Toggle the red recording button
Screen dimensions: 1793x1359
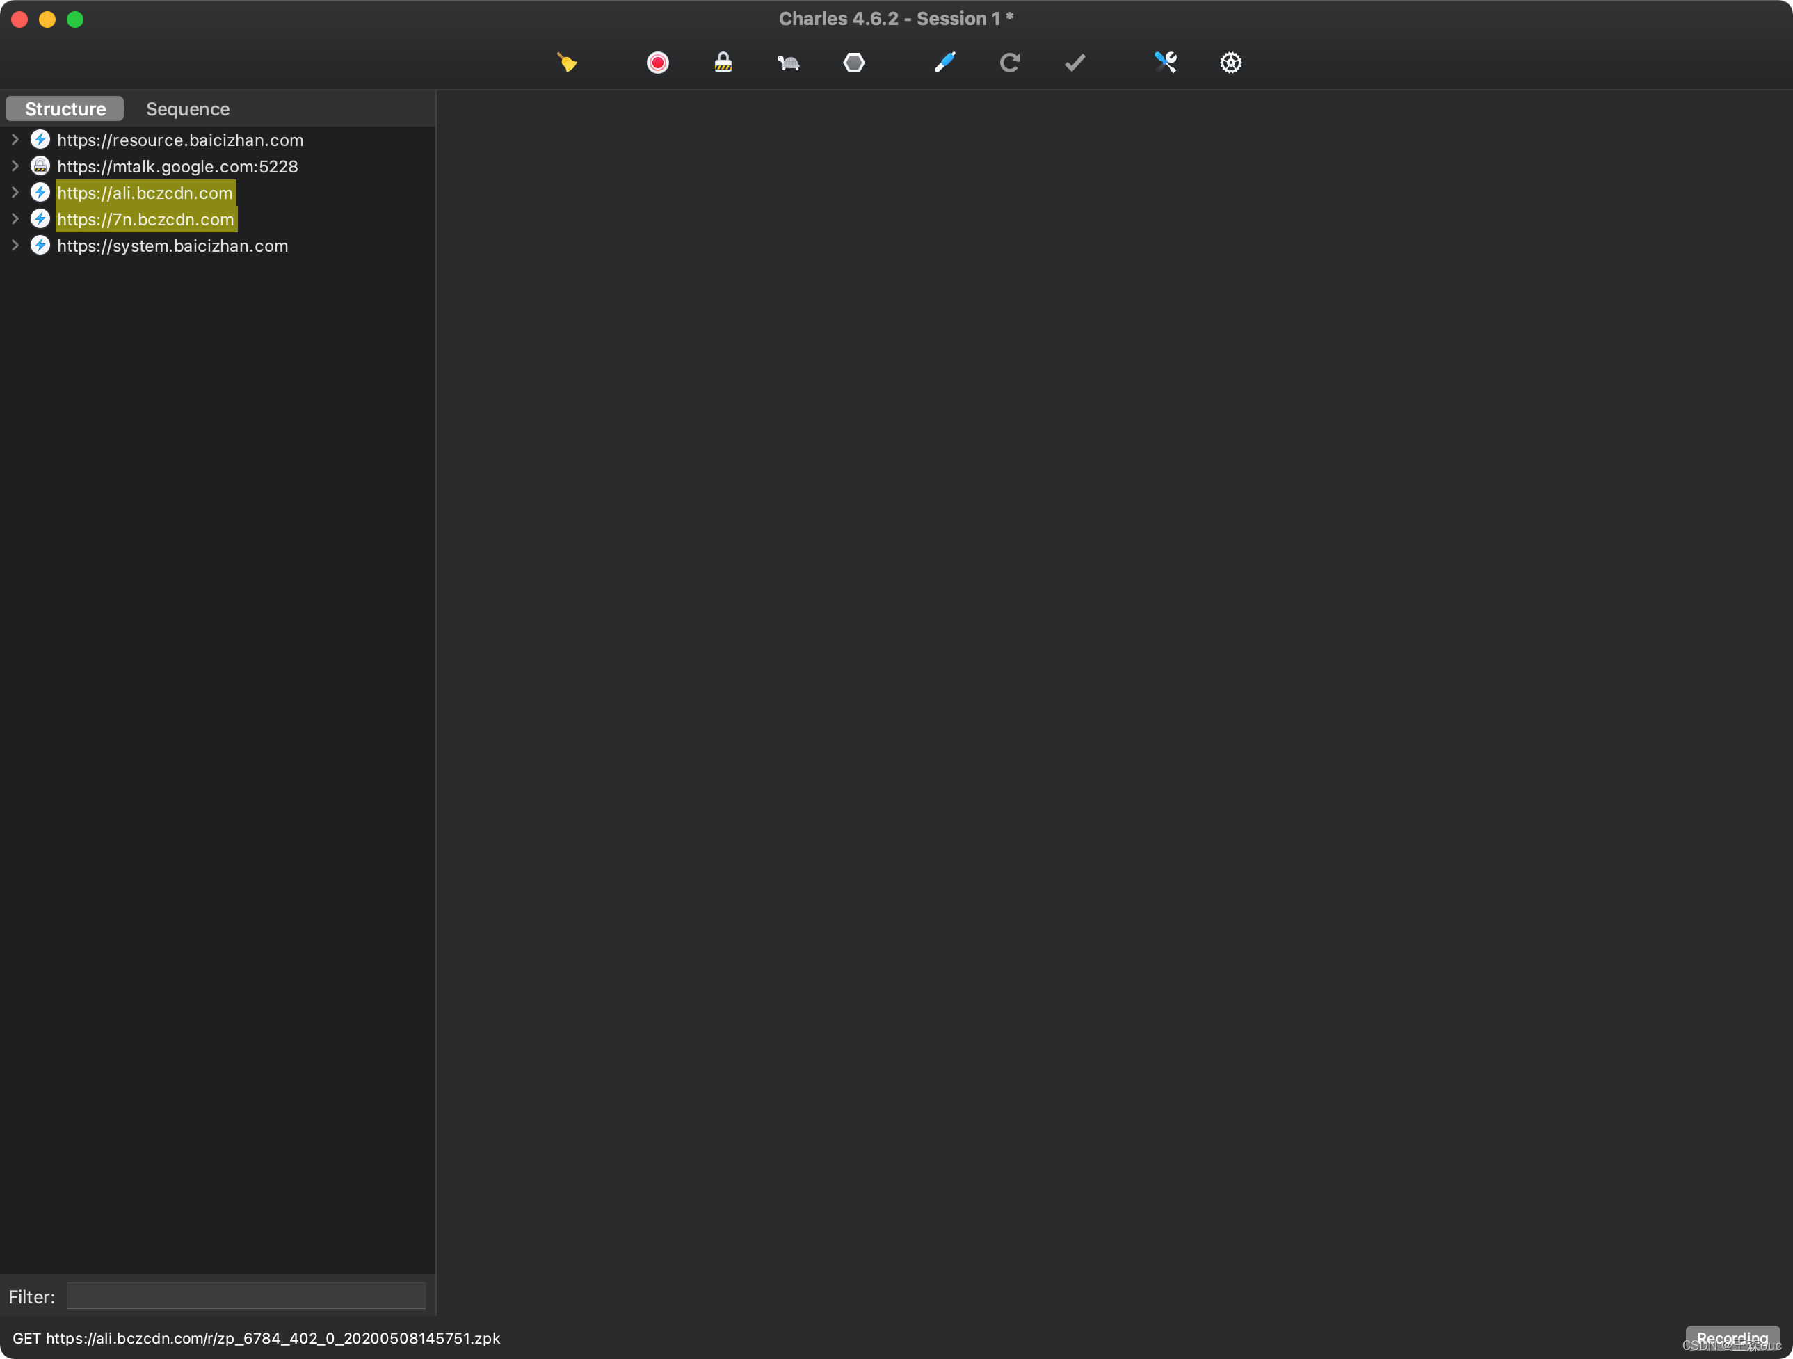click(657, 63)
